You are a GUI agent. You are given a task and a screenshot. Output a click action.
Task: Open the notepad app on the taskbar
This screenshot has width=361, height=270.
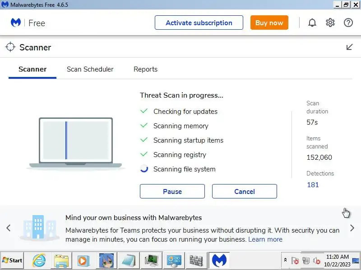click(x=129, y=261)
